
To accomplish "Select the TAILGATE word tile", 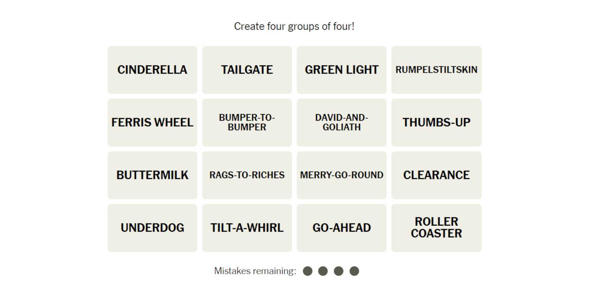I will (247, 70).
